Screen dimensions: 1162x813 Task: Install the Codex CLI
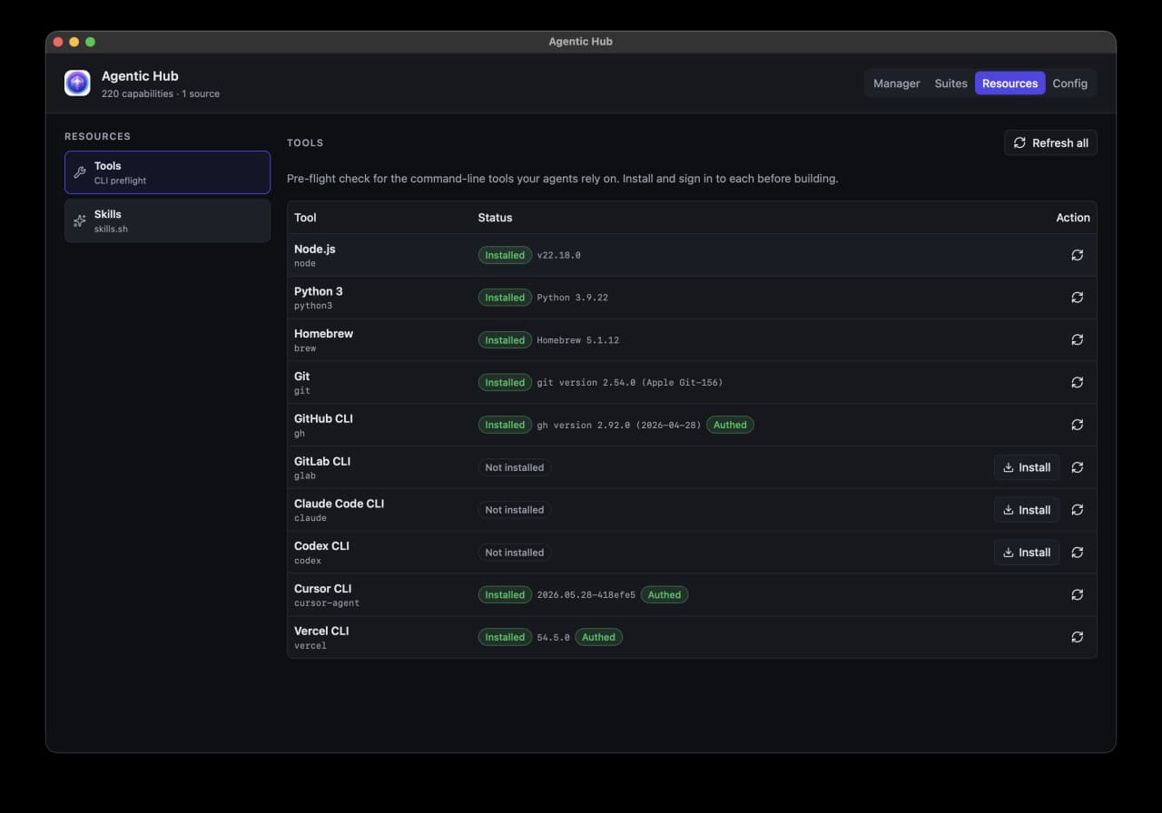point(1027,552)
